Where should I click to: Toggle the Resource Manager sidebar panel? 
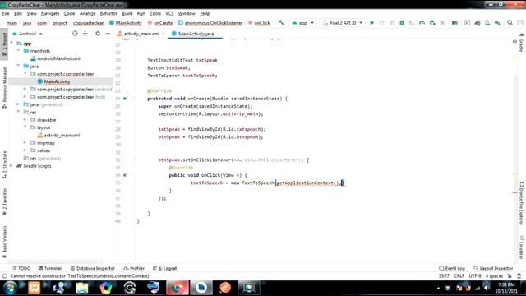point(4,86)
